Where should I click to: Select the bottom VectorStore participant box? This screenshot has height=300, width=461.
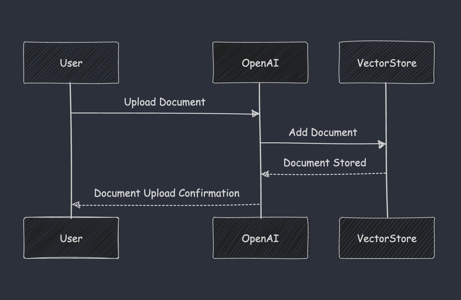point(387,238)
